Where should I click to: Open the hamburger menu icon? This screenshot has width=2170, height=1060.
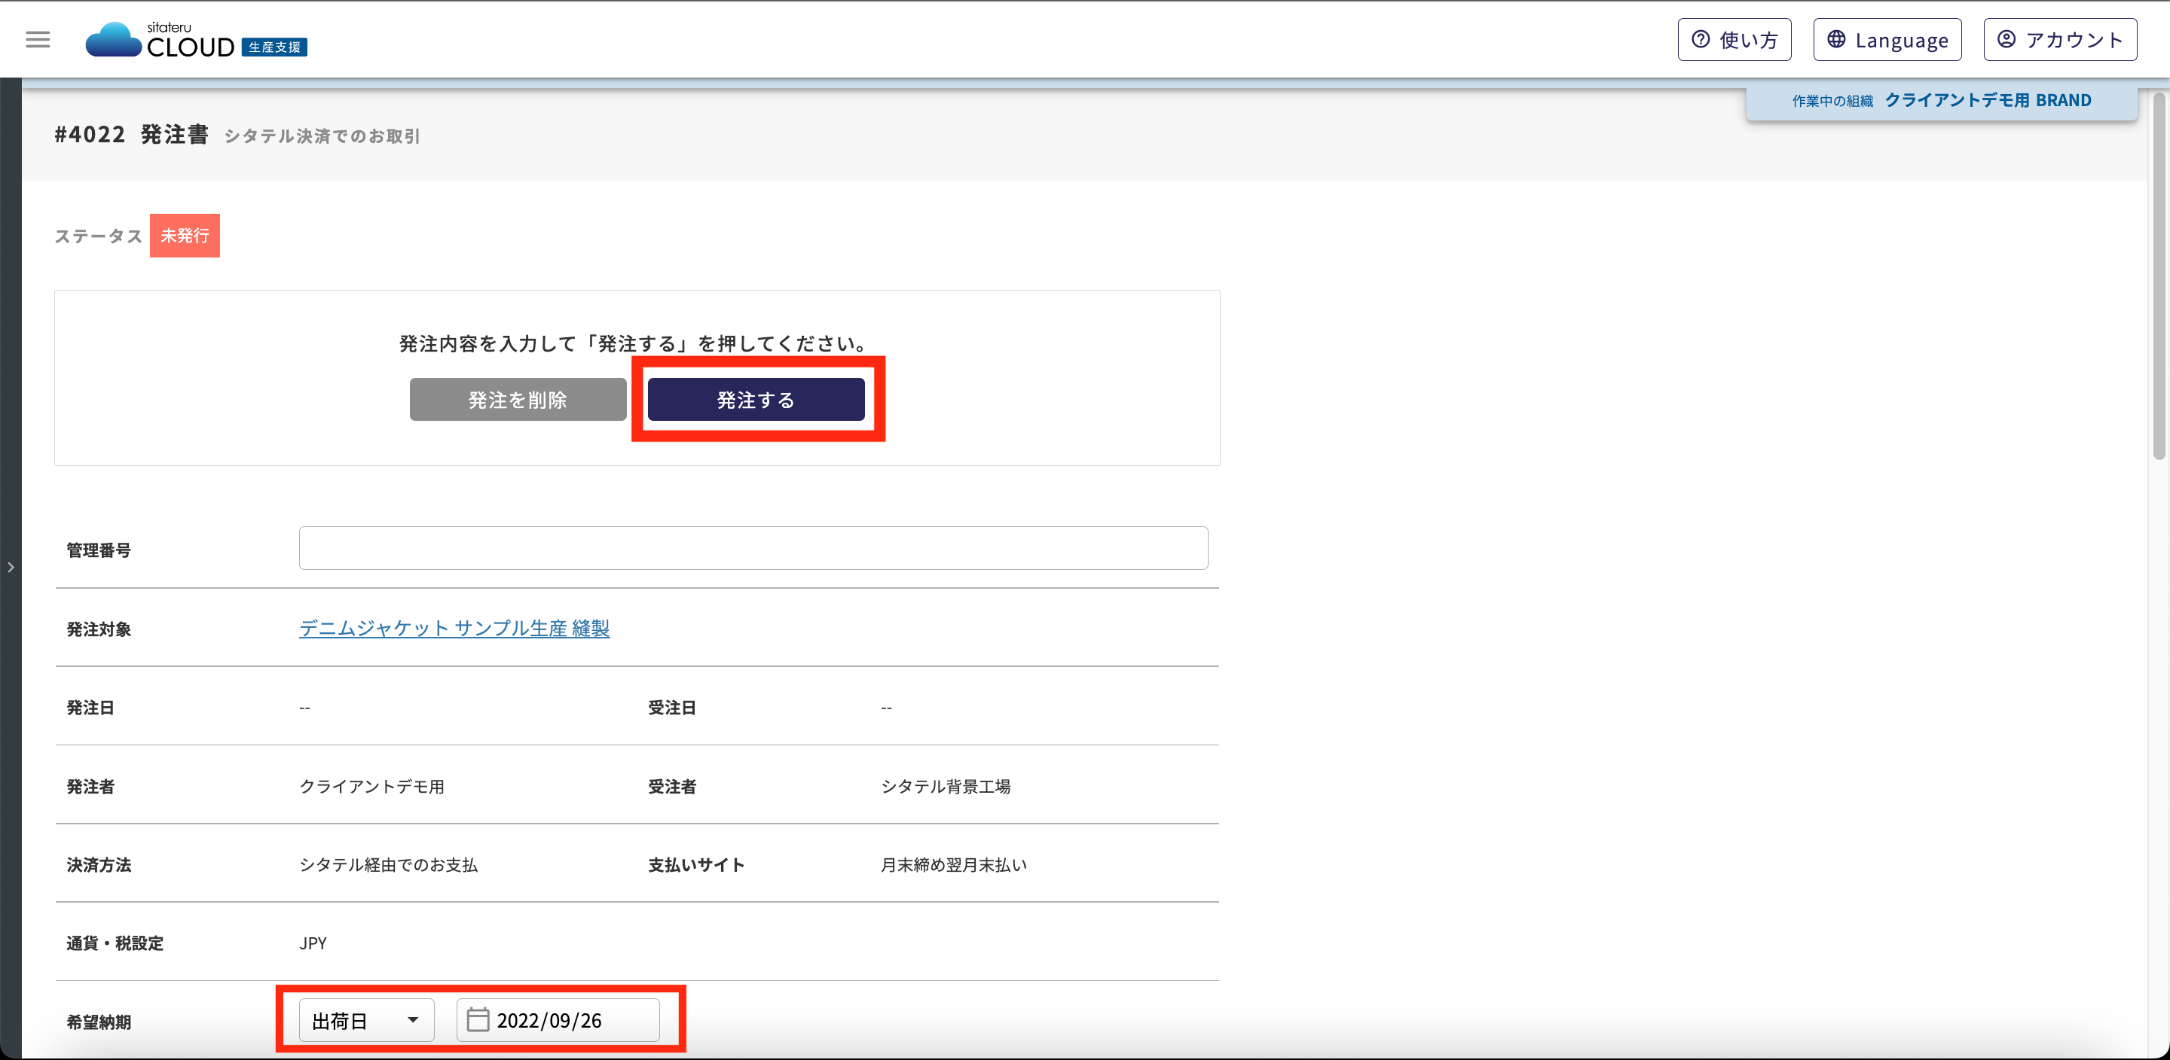(x=38, y=40)
